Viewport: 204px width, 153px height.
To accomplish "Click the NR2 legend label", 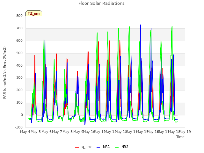I will 125,147.
